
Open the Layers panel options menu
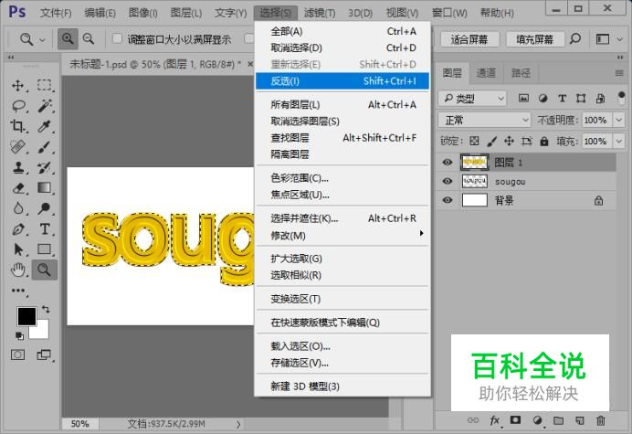pos(619,73)
